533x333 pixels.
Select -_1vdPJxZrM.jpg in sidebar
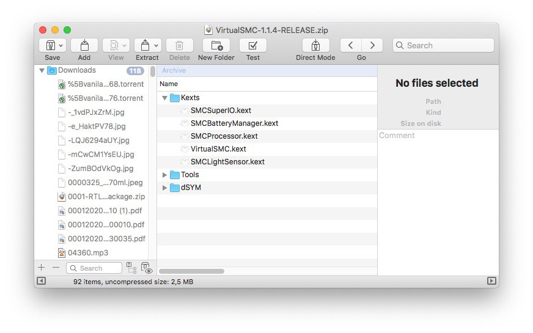92,112
